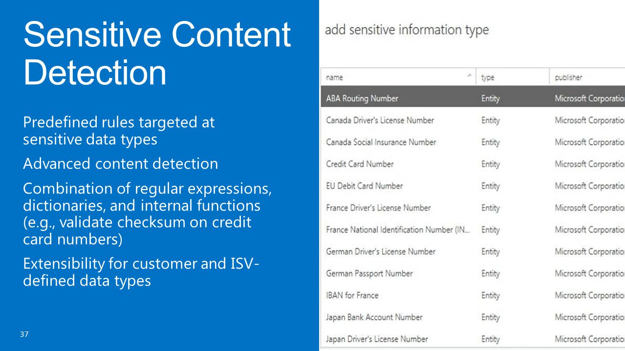Click Entity type in ABA Routing Number row
The width and height of the screenshot is (625, 351).
tap(490, 98)
